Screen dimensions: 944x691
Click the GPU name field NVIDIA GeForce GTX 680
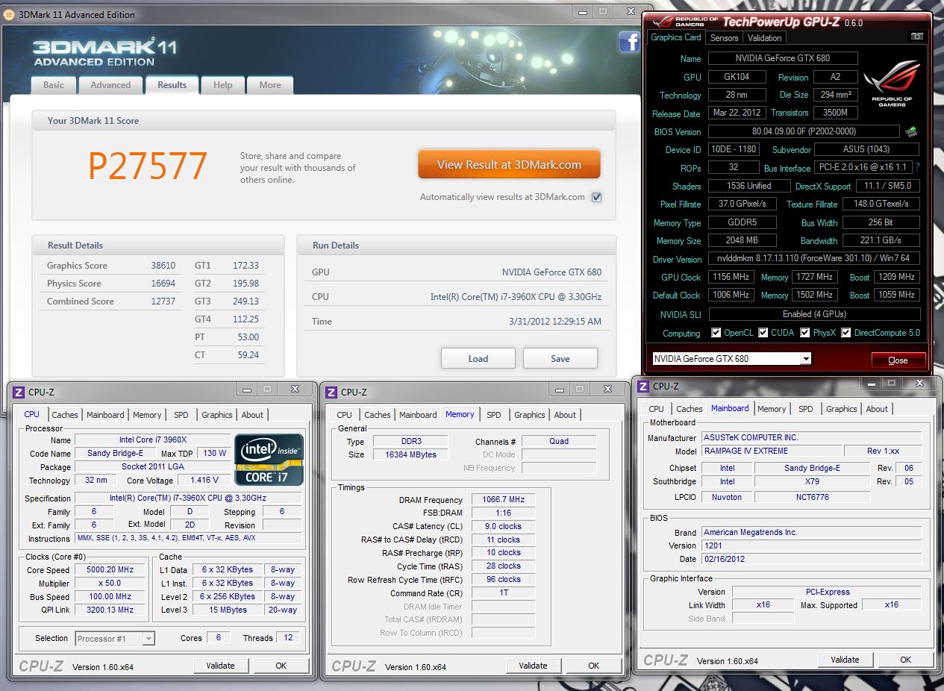tap(782, 58)
